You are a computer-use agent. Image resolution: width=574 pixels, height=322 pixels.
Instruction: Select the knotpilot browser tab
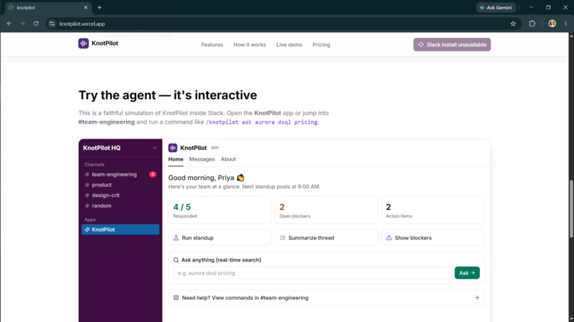point(48,8)
